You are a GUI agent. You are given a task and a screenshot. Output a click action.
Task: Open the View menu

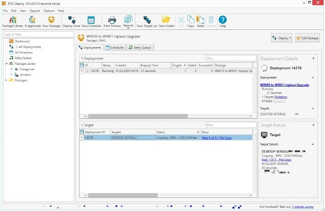[x=23, y=11]
